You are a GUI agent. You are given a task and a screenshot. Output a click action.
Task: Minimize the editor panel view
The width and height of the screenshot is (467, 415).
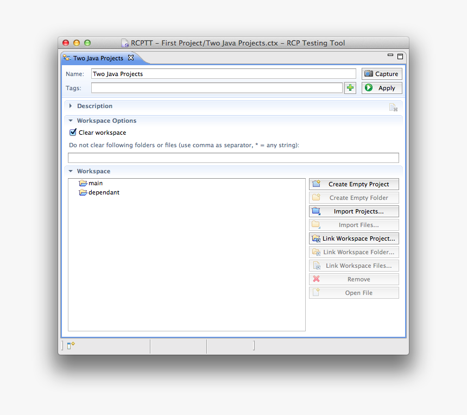(x=390, y=56)
